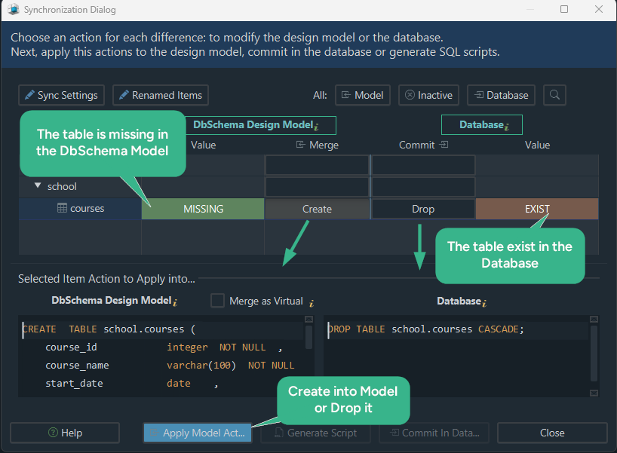The width and height of the screenshot is (617, 453).
Task: Click info icon beside lower Database label
Action: 484,303
